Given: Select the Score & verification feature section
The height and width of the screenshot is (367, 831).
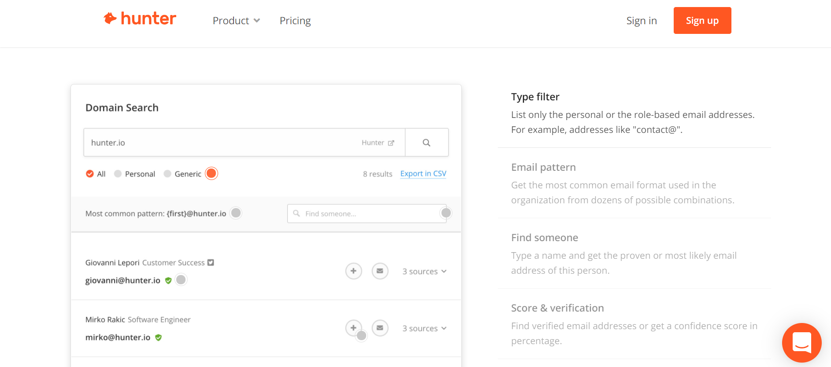Looking at the screenshot, I should 634,324.
